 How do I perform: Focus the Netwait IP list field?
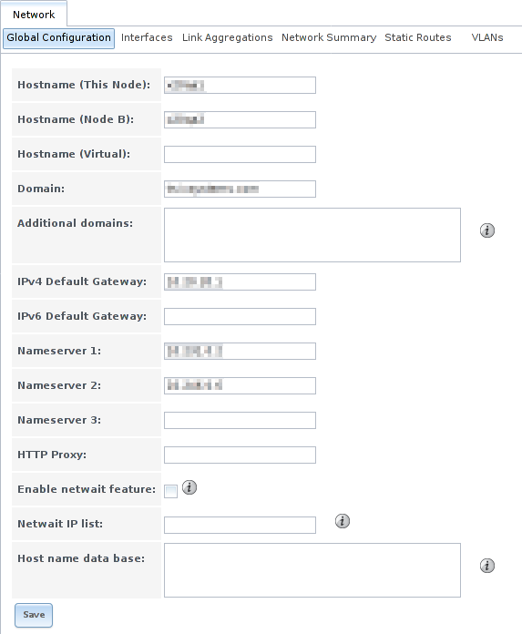240,525
